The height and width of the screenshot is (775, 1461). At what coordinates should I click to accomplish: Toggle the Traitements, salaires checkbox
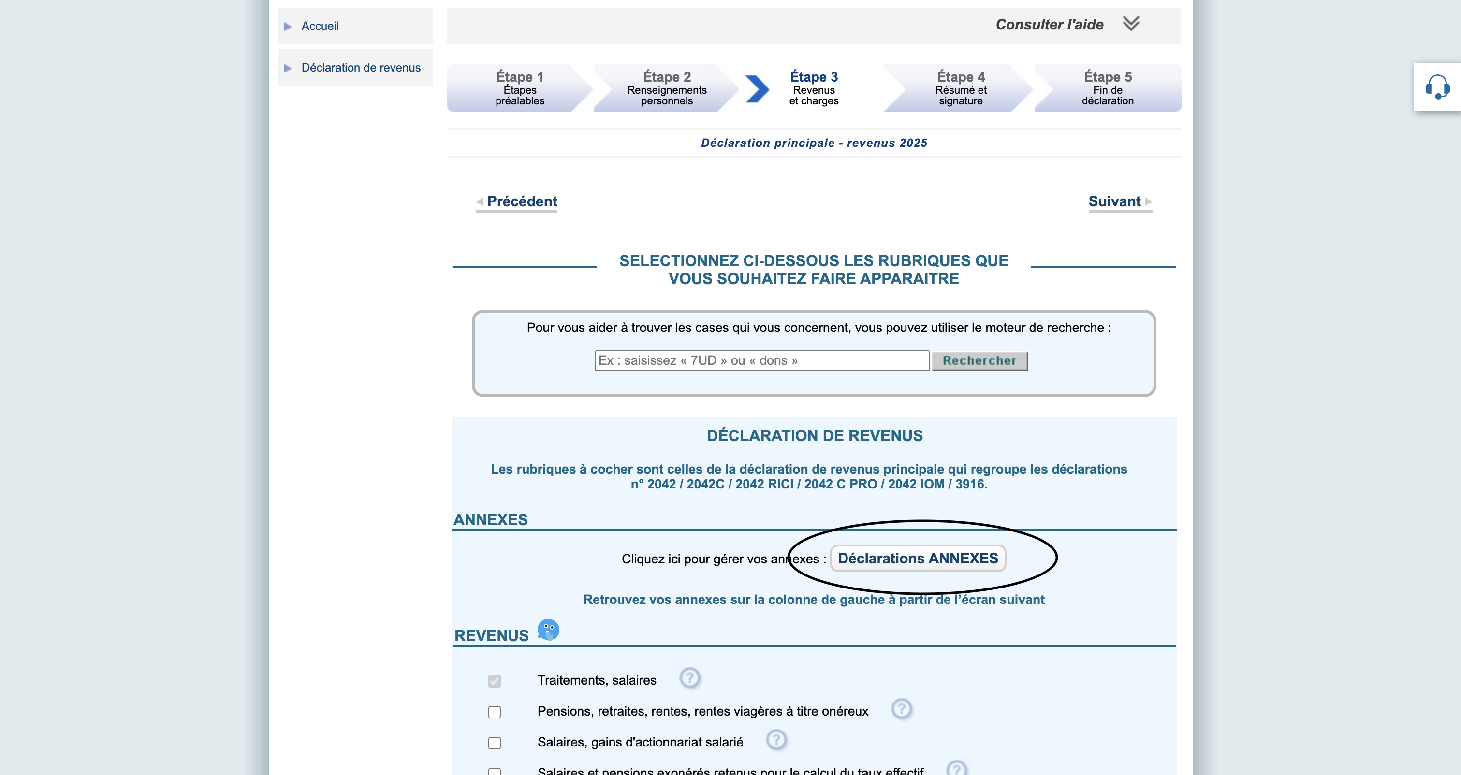pos(495,681)
